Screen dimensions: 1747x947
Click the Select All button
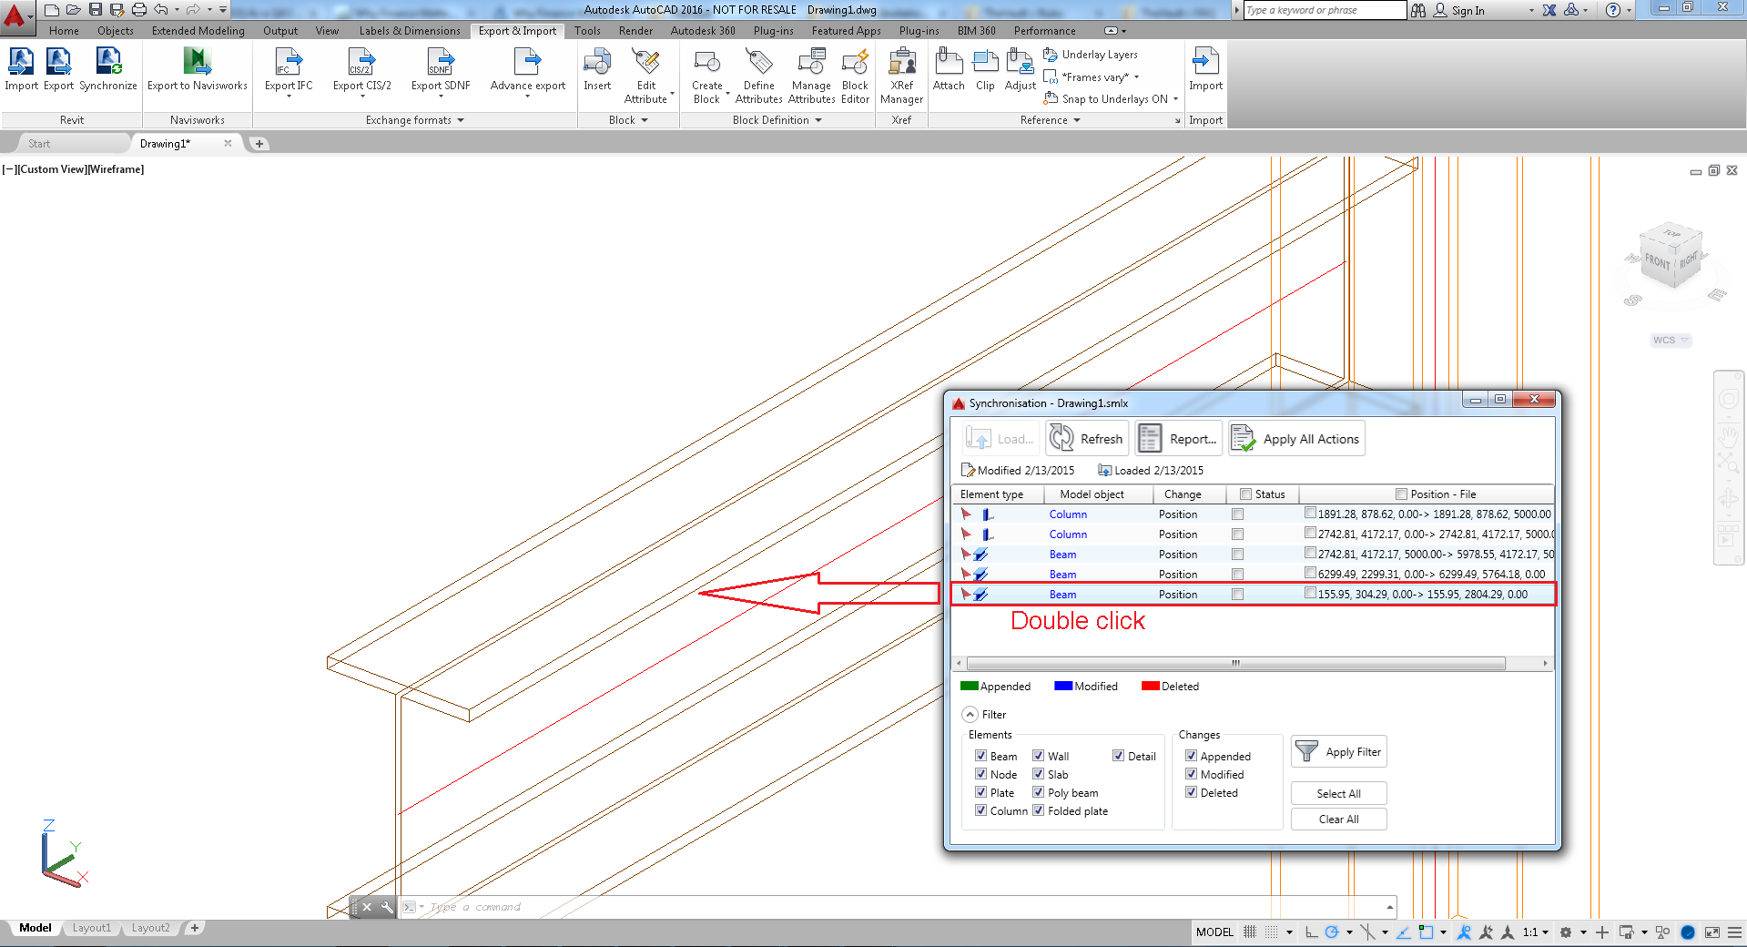pos(1338,794)
